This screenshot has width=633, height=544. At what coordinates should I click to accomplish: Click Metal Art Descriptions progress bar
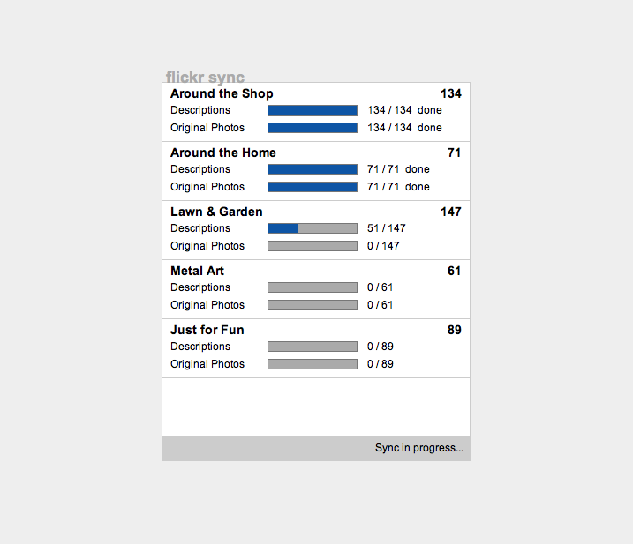tap(313, 287)
